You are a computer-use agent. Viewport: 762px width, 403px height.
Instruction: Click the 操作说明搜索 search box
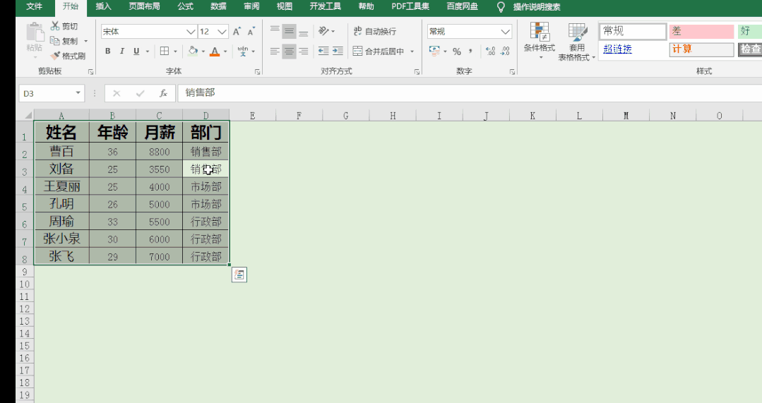pos(537,7)
